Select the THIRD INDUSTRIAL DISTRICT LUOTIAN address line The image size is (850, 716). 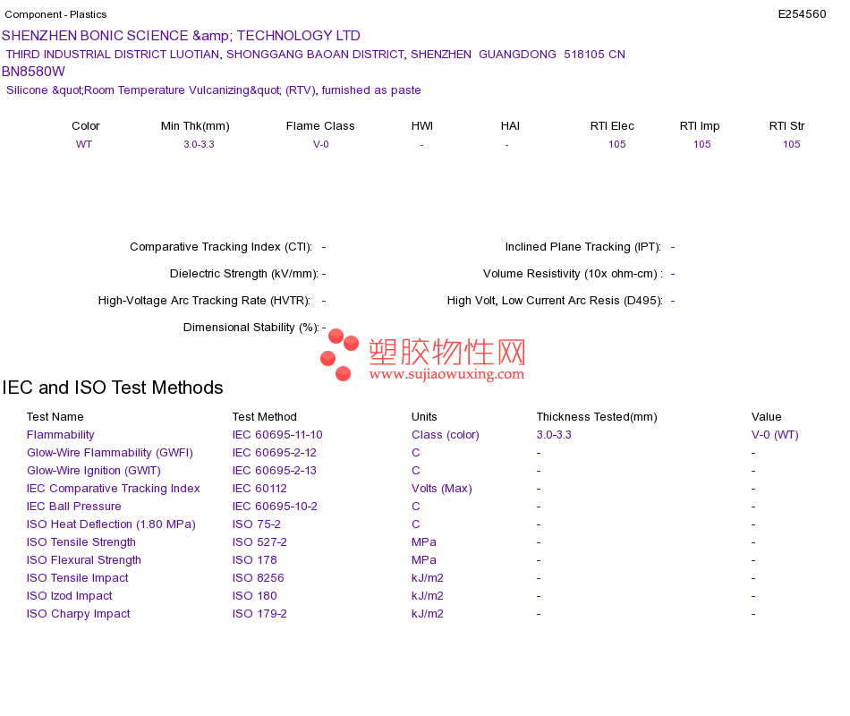pos(316,55)
